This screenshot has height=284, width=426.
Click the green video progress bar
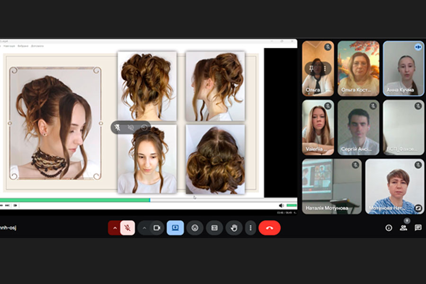pyautogui.click(x=76, y=200)
